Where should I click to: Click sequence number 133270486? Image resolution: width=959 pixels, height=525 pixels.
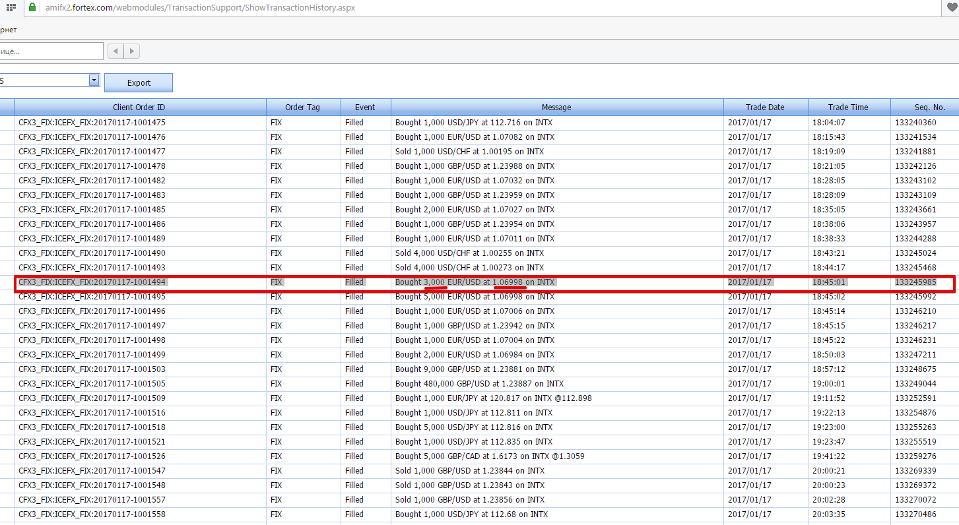pos(915,514)
